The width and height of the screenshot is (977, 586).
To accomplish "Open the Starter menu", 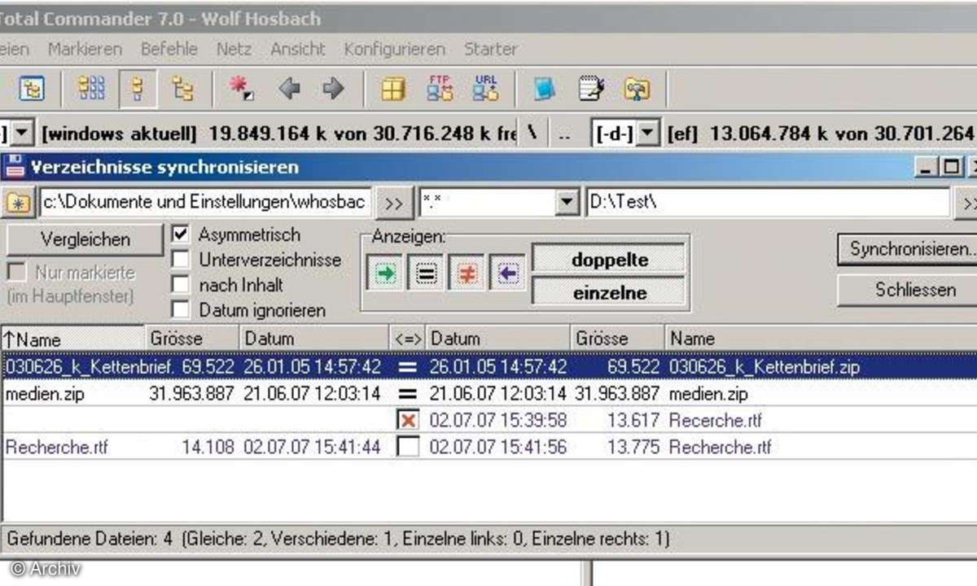I will coord(491,49).
